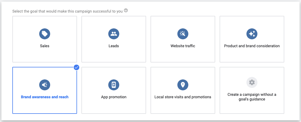Choose Local store visits and promotions text
Image resolution: width=301 pixels, height=122 pixels.
[x=183, y=97]
